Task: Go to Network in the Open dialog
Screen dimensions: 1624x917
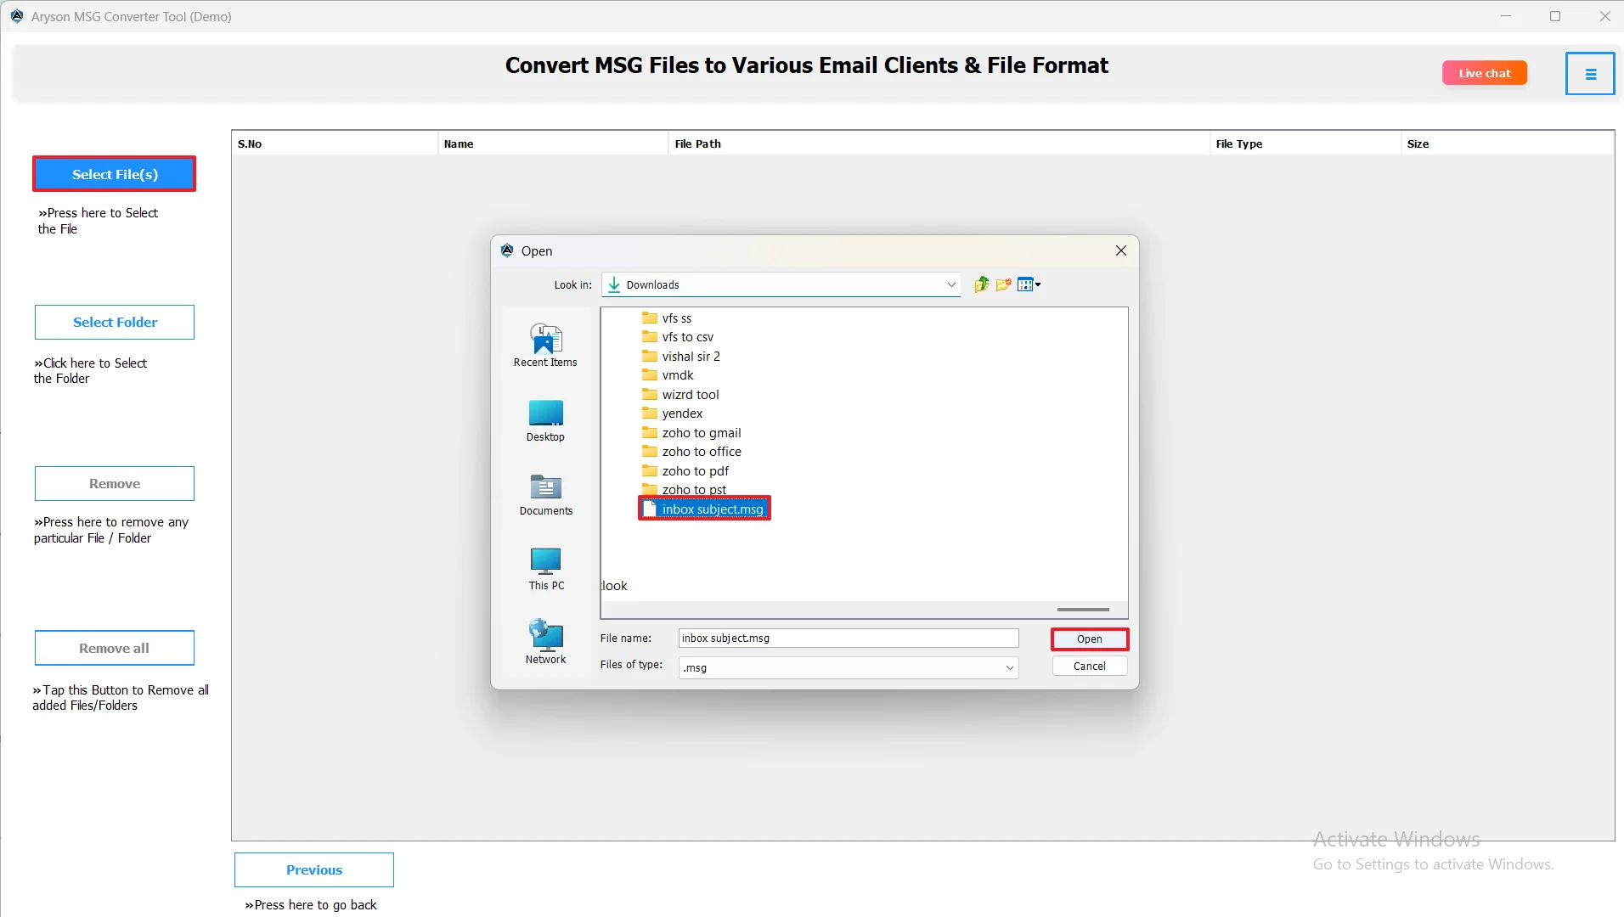Action: (x=545, y=643)
